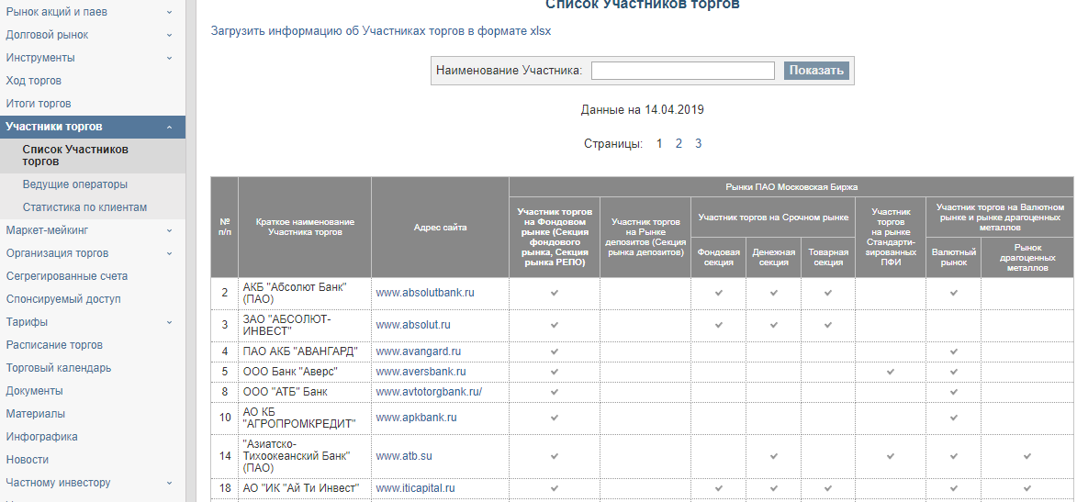This screenshot has height=502, width=1077.
Task: Expand the 'Инструменты' chevron
Action: pyautogui.click(x=170, y=58)
